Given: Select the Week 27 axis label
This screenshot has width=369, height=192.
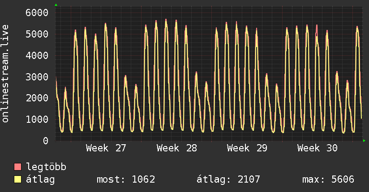Looking at the screenshot, I should pos(106,148).
